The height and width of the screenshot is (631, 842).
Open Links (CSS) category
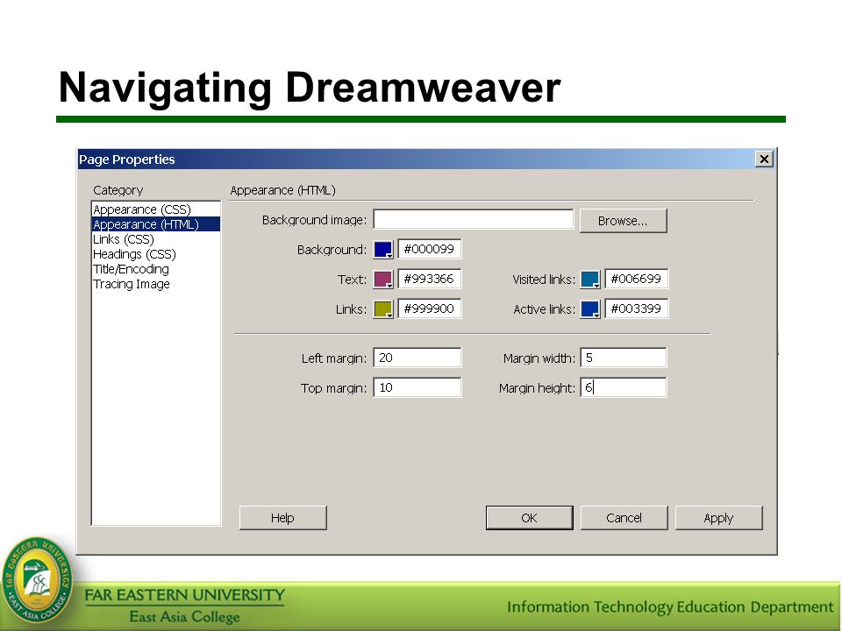tap(156, 239)
